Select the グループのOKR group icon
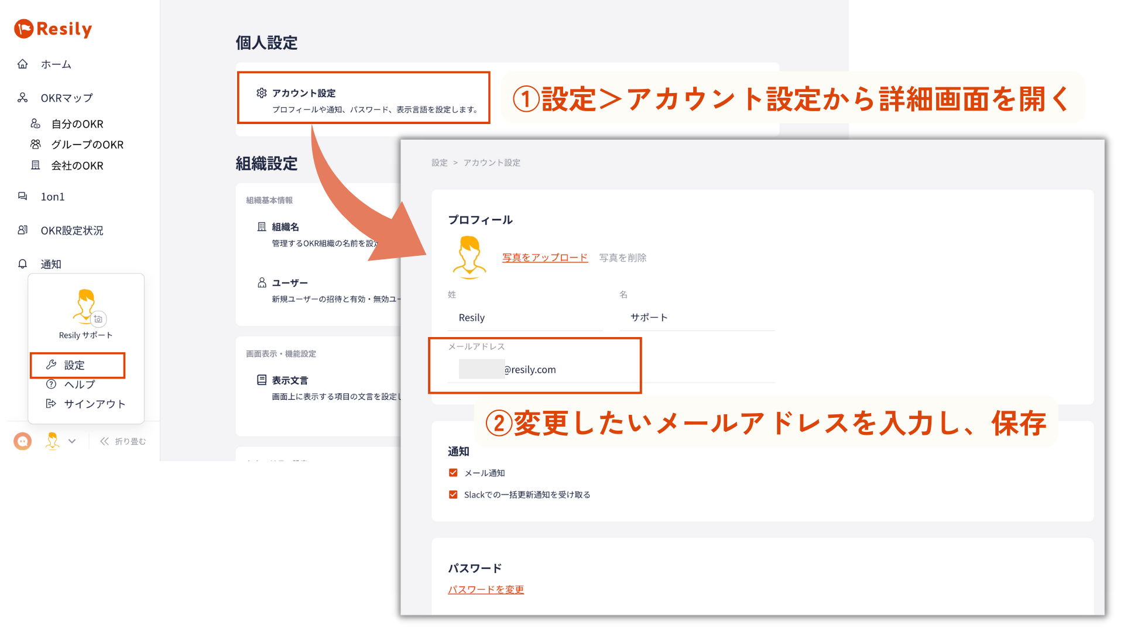This screenshot has width=1124, height=632. coord(36,144)
